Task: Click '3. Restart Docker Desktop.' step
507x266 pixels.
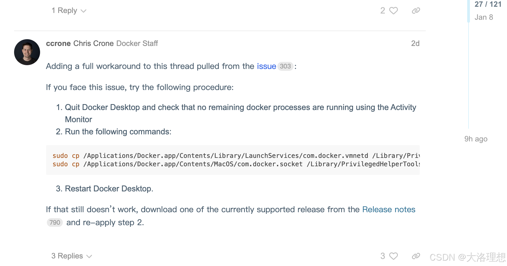Action: coord(105,189)
